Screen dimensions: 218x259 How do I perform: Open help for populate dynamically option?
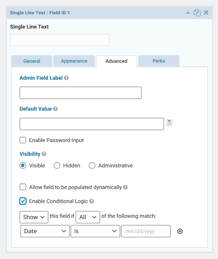(x=126, y=187)
